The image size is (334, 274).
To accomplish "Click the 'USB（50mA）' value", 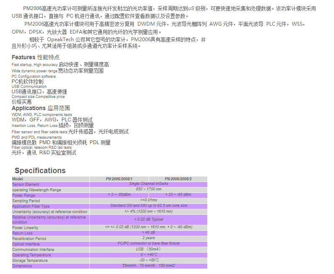I will click(149, 249).
